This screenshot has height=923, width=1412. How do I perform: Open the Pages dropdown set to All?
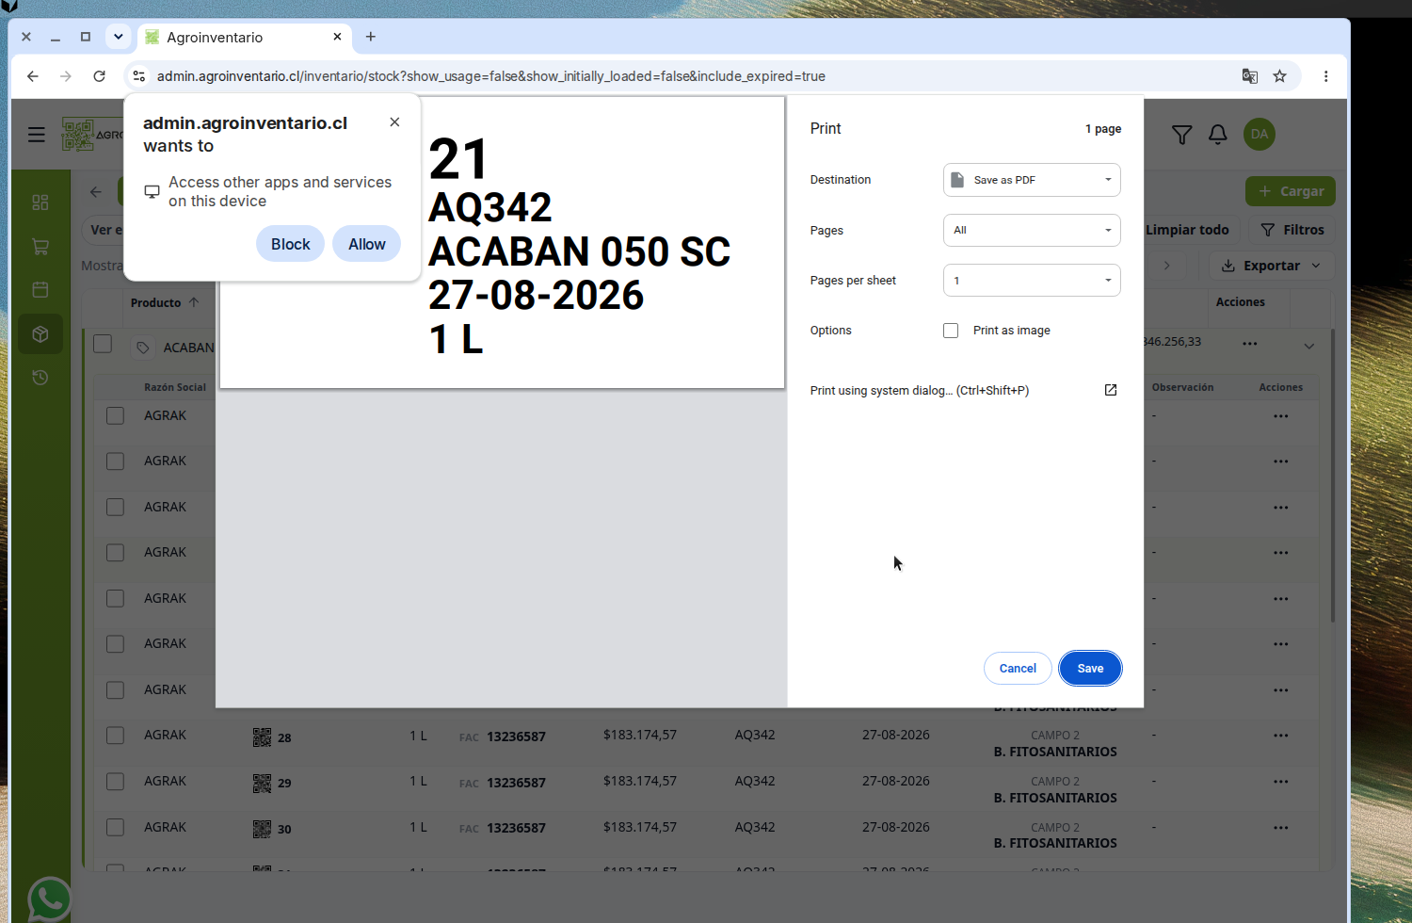(1032, 230)
